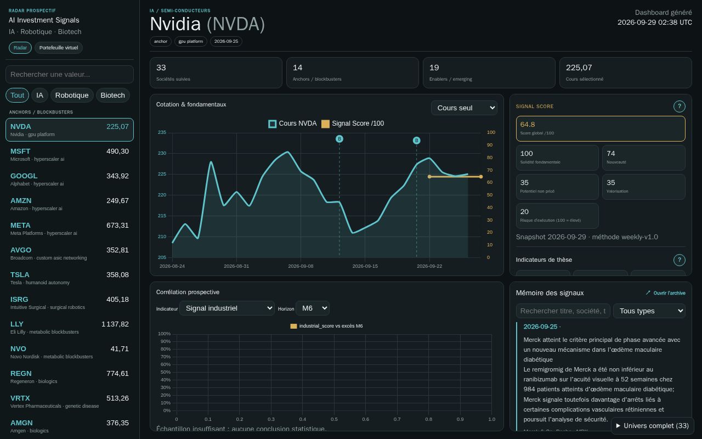Open the AMZN Amazon row
This screenshot has height=439, width=702.
[70, 204]
